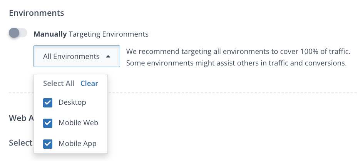This screenshot has width=358, height=161.
Task: Uncheck the Mobile Web checkbox
Action: coord(48,123)
